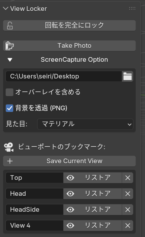Remove the View 4 bookmark
Screen dimensions: 145x237
coord(128,226)
